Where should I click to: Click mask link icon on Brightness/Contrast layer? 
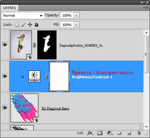click(x=46, y=76)
